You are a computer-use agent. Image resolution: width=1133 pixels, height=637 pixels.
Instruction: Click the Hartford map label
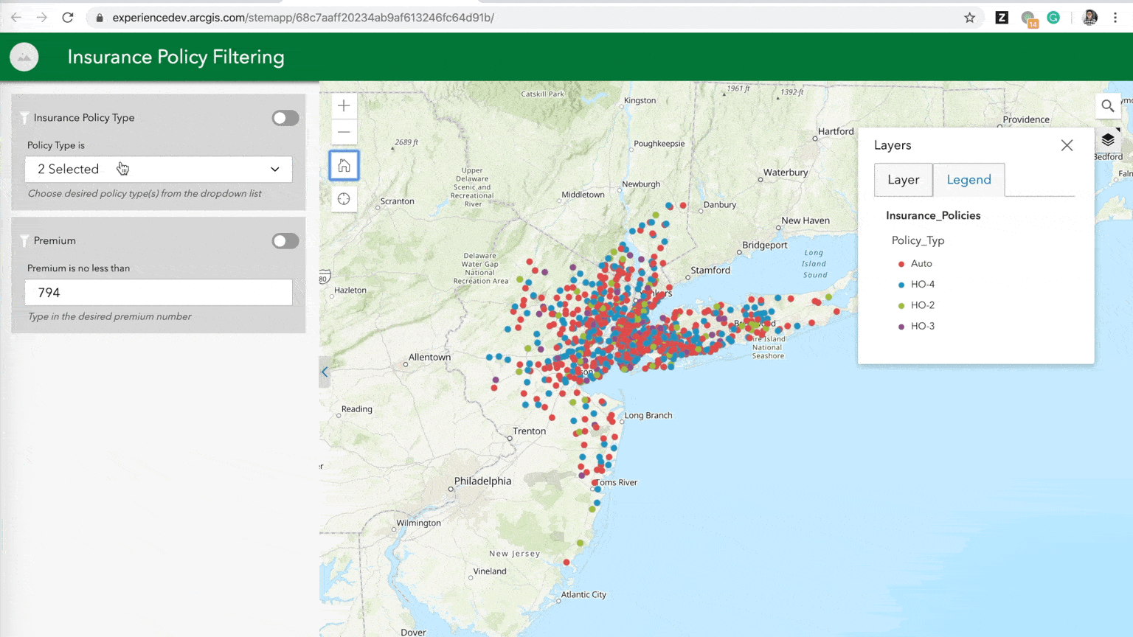point(836,131)
